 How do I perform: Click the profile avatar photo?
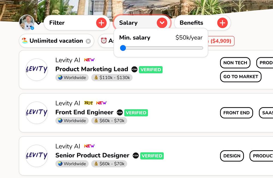pos(26,22)
